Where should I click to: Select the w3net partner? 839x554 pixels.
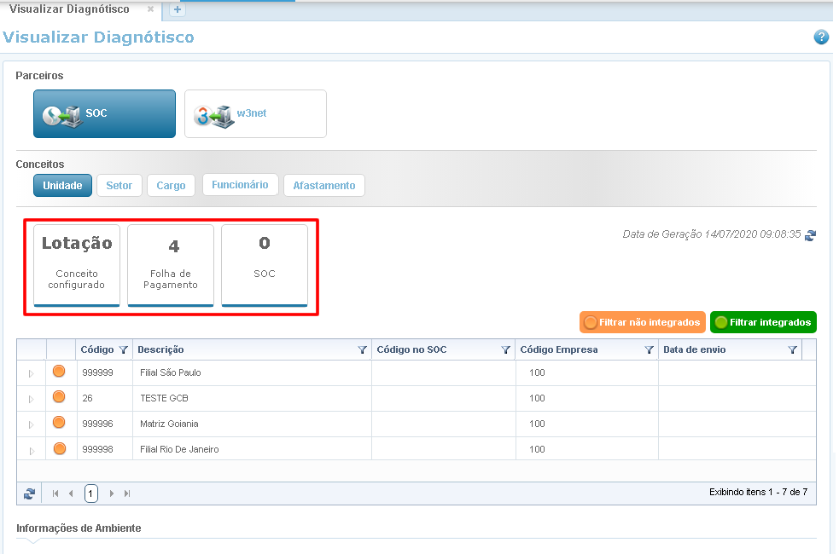pos(255,114)
